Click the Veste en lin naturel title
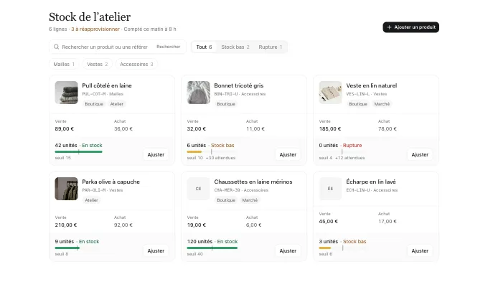Image resolution: width=488 pixels, height=305 pixels. point(372,85)
